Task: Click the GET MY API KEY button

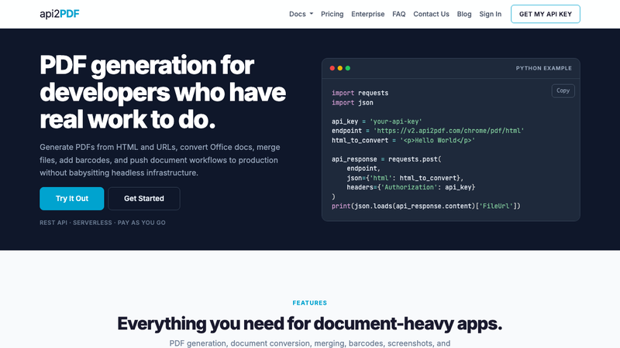Action: 546,14
